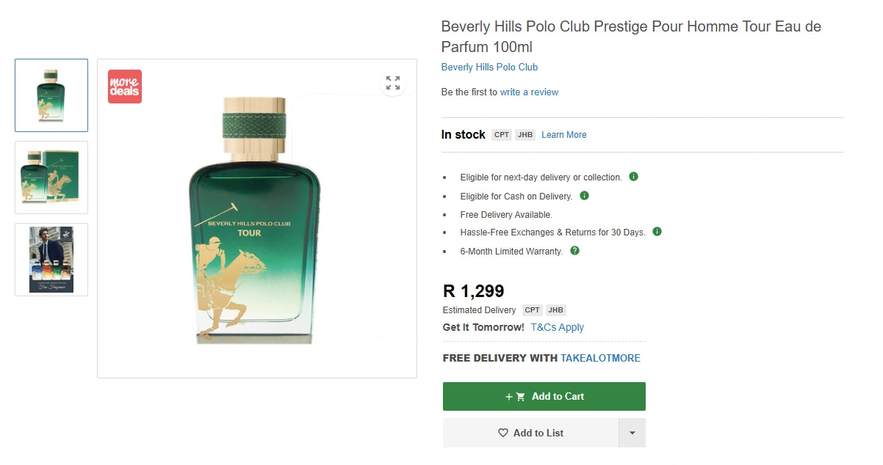Select the first bottle thumbnail
This screenshot has height=465, width=883.
click(51, 95)
